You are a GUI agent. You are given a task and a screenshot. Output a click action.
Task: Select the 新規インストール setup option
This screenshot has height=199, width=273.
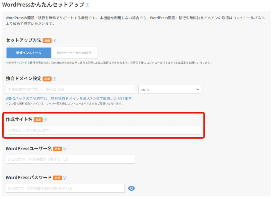[x=29, y=53]
